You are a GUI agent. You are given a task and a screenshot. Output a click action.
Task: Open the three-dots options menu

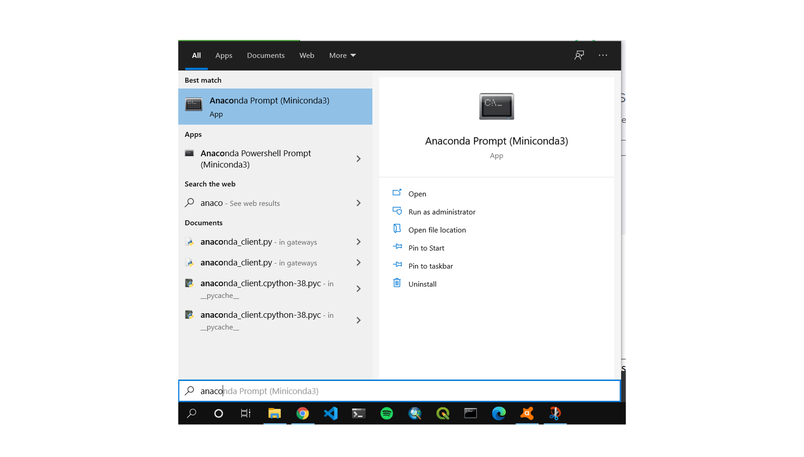(603, 55)
